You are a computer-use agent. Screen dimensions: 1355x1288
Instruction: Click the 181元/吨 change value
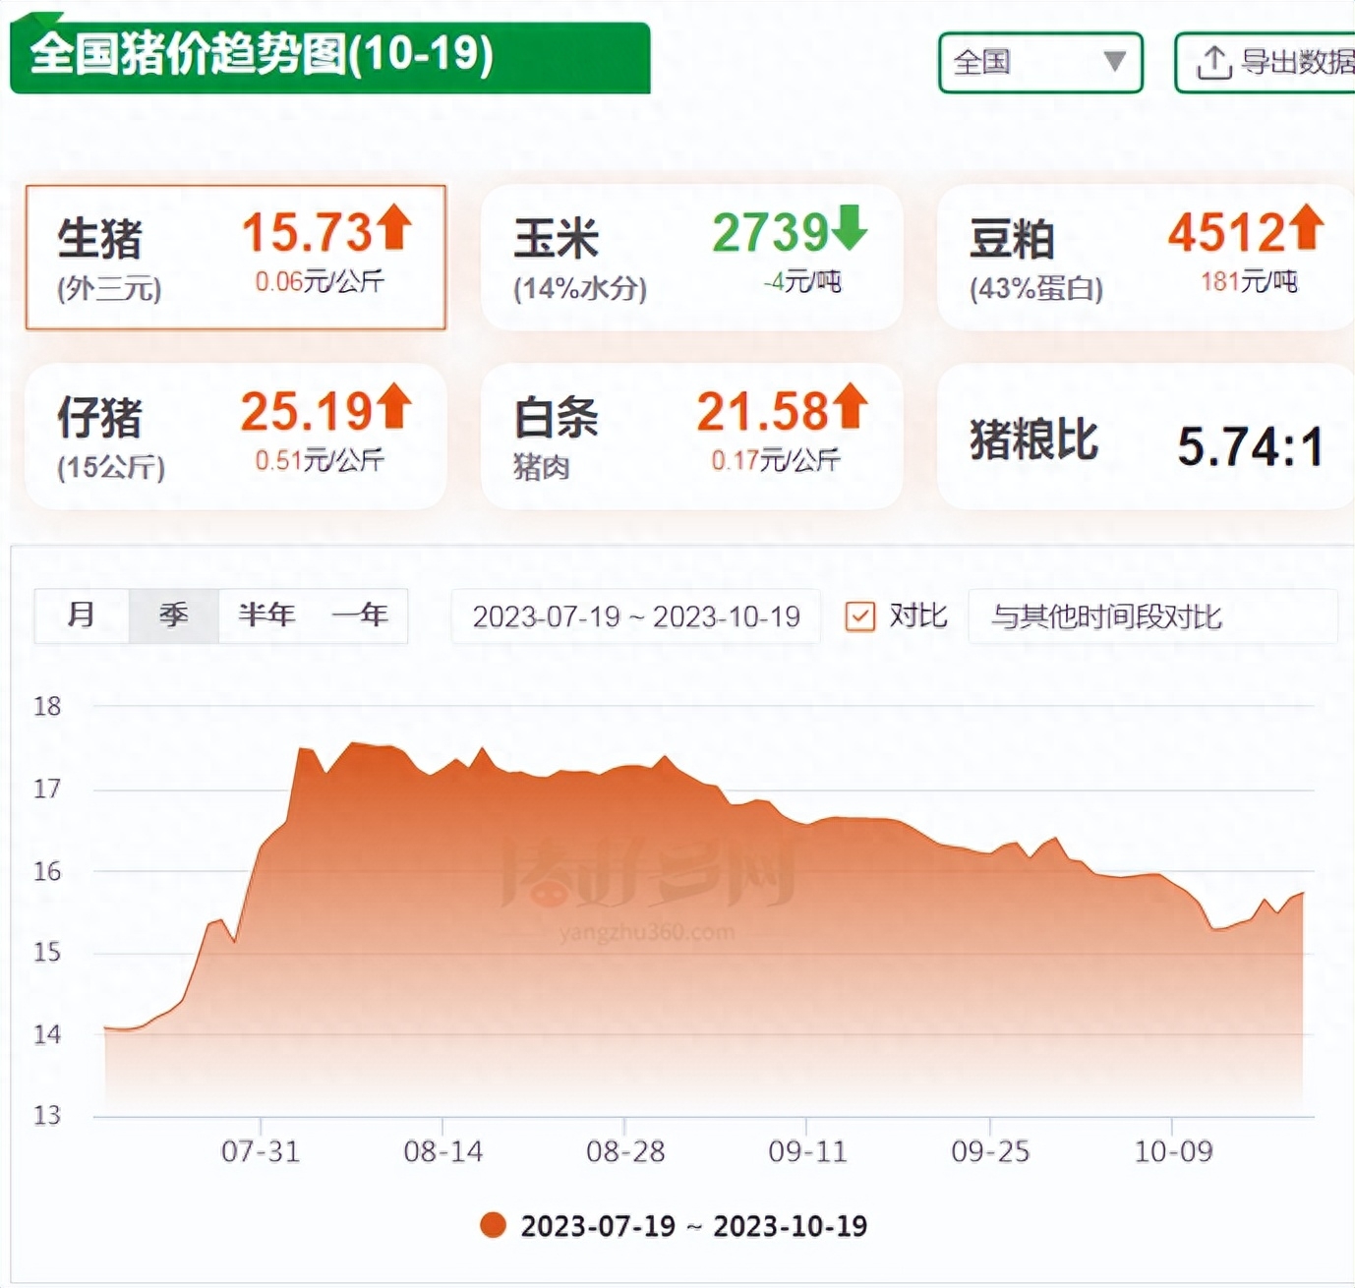(x=1249, y=282)
